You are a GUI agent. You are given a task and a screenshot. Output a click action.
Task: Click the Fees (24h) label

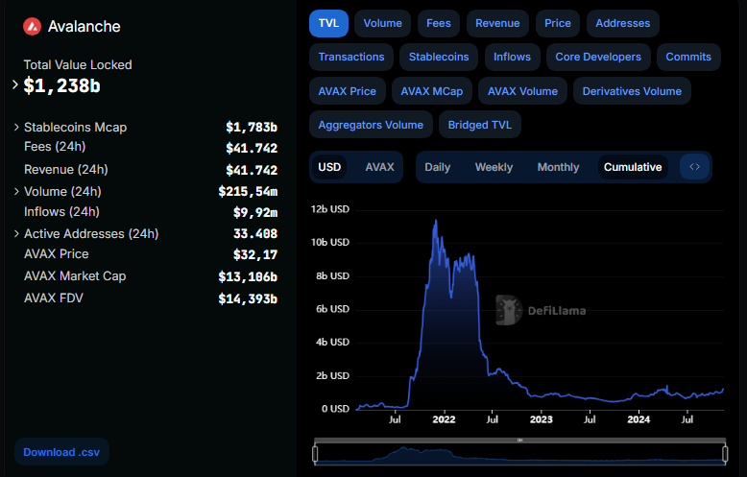point(55,147)
